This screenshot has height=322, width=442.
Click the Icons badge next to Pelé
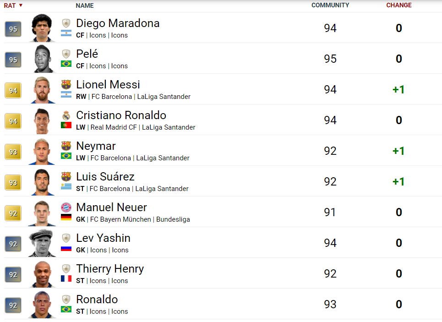[x=66, y=54]
